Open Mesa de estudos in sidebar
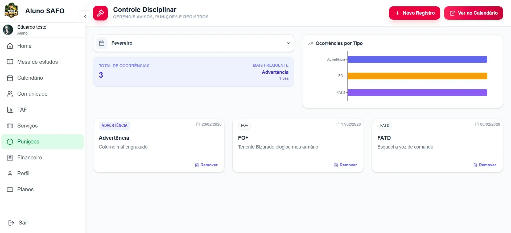 coord(37,62)
